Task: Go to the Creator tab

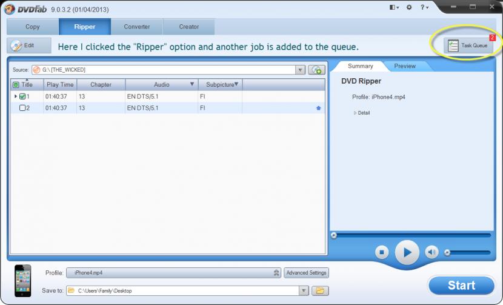Action: point(189,27)
